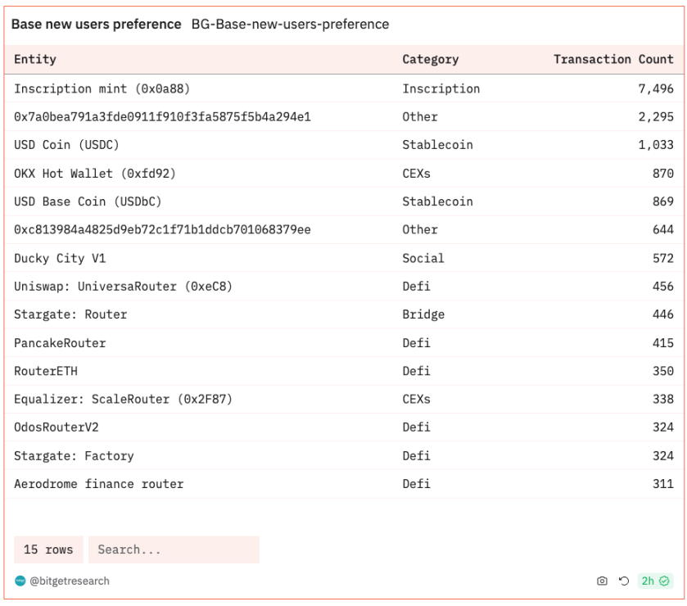Image resolution: width=687 pixels, height=606 pixels.
Task: Sort by Entity column header
Action: pyautogui.click(x=35, y=60)
